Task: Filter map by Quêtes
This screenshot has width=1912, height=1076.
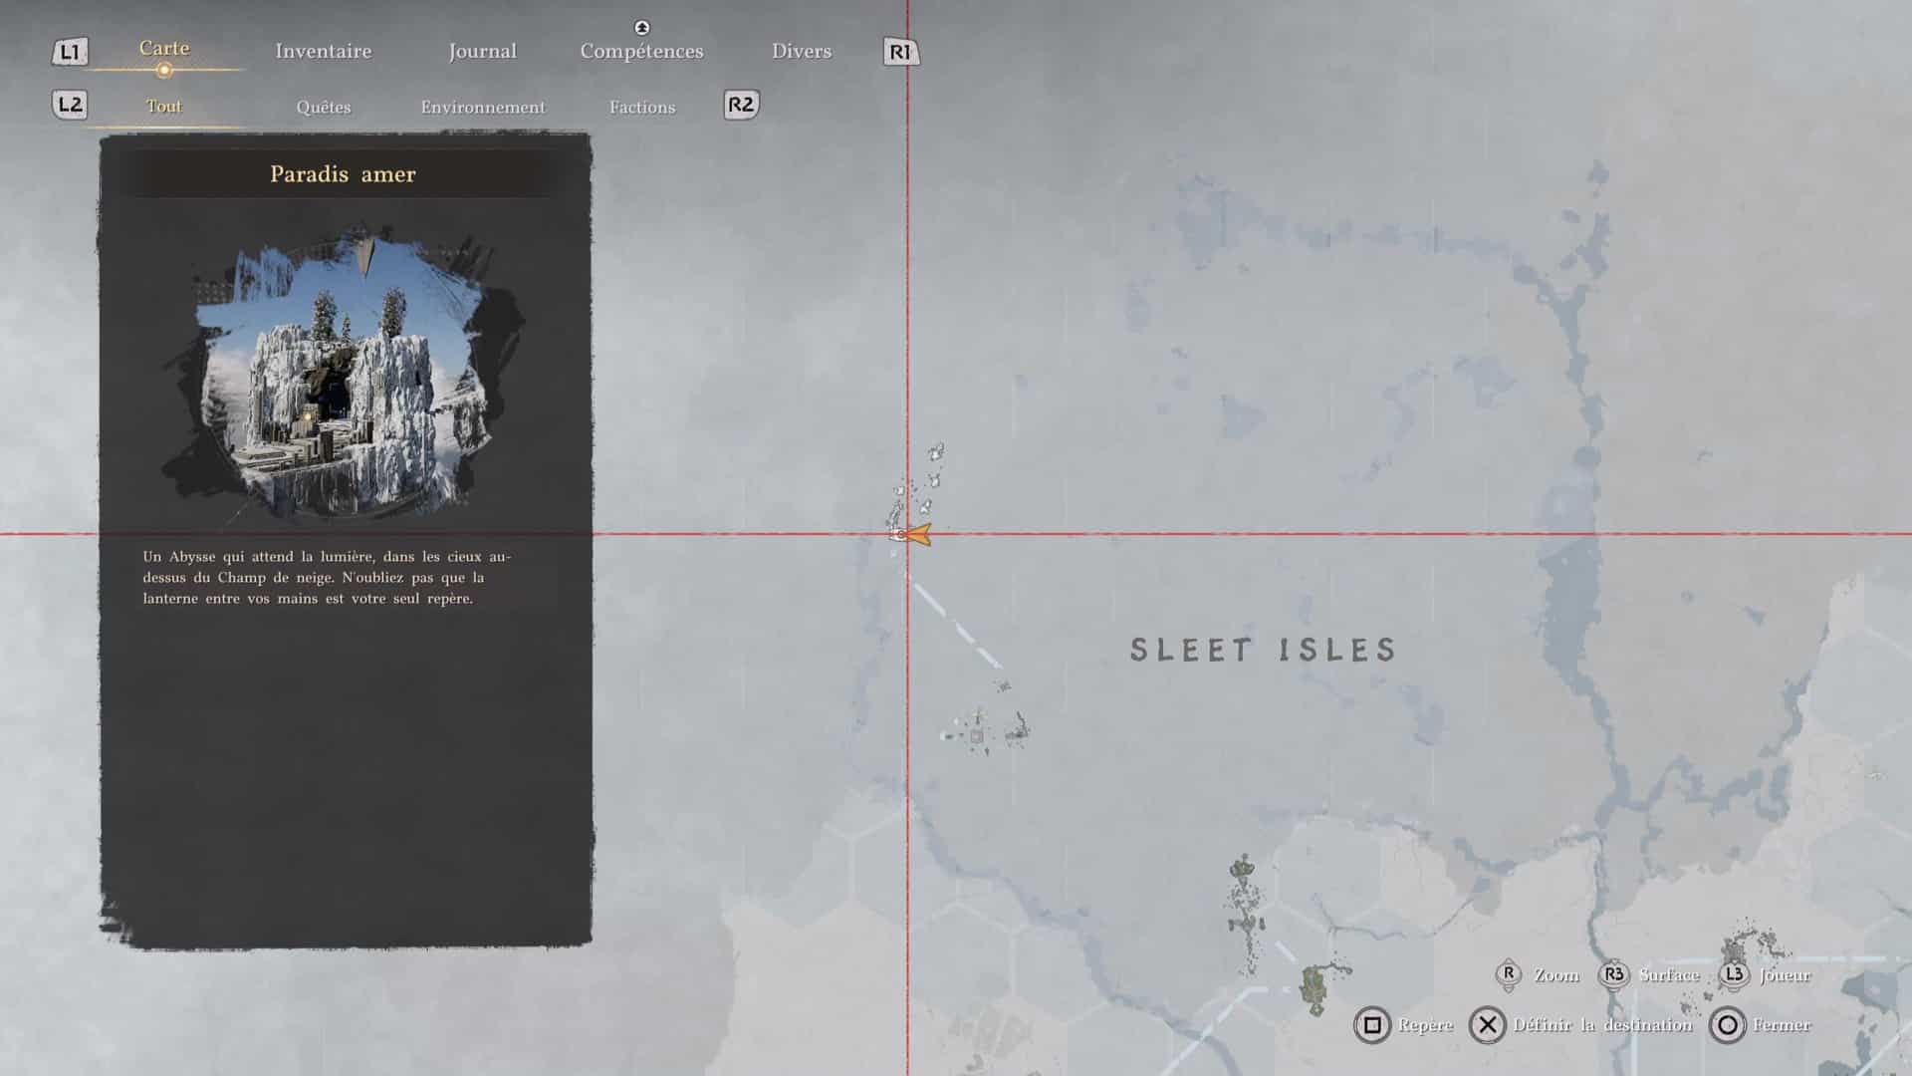Action: pos(323,107)
